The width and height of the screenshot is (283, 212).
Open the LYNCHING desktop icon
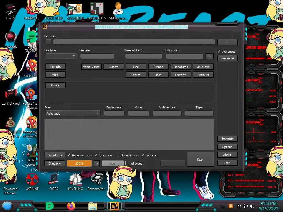pyautogui.click(x=75, y=182)
